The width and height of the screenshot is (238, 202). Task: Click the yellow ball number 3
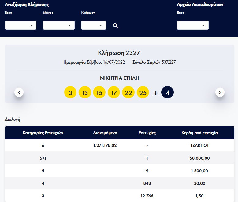pyautogui.click(x=70, y=93)
